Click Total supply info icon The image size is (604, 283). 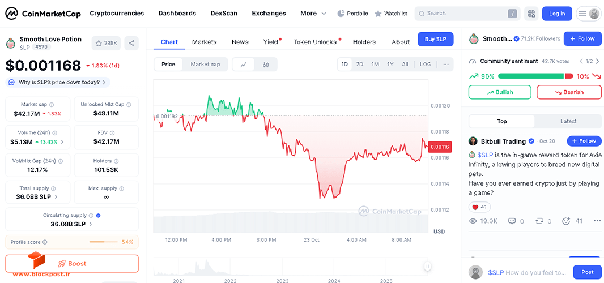(x=53, y=188)
